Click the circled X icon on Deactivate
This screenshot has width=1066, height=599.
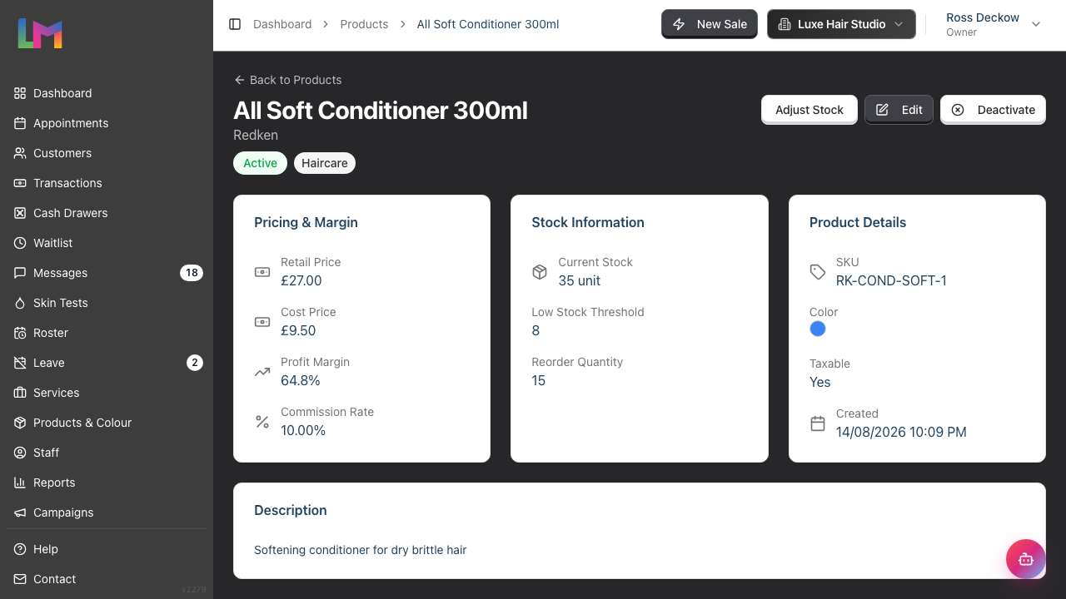coord(958,110)
